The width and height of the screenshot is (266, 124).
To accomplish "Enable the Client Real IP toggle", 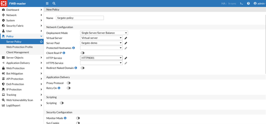I will tap(83, 53).
